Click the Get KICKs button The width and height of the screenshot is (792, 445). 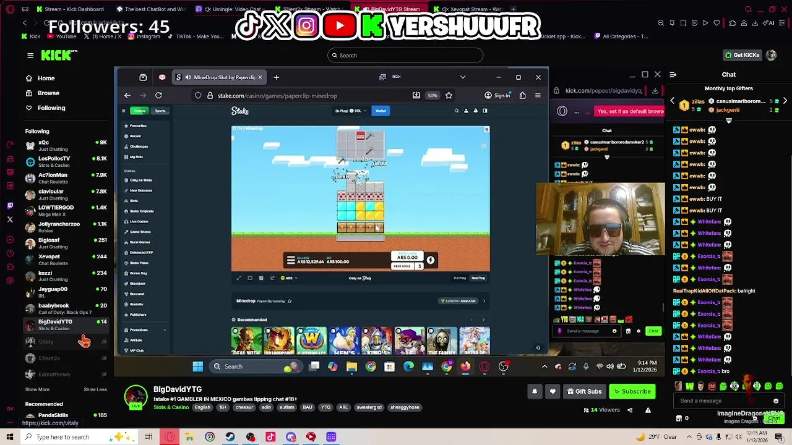[742, 55]
